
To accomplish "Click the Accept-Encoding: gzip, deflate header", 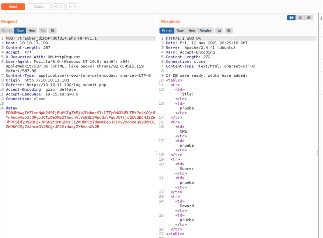I will pos(41,89).
